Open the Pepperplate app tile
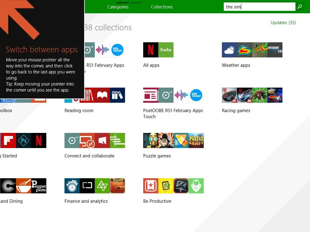Image resolution: width=310 pixels, height=232 pixels. point(39,186)
